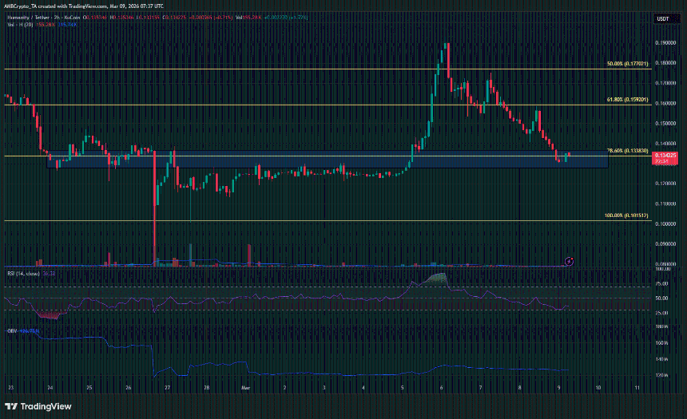Click the USDT currency label
The width and height of the screenshot is (687, 419).
[662, 19]
